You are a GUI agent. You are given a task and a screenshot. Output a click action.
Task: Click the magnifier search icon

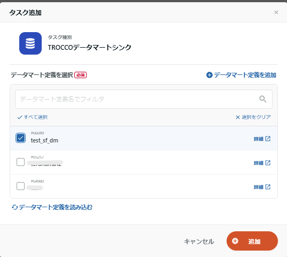point(263,99)
